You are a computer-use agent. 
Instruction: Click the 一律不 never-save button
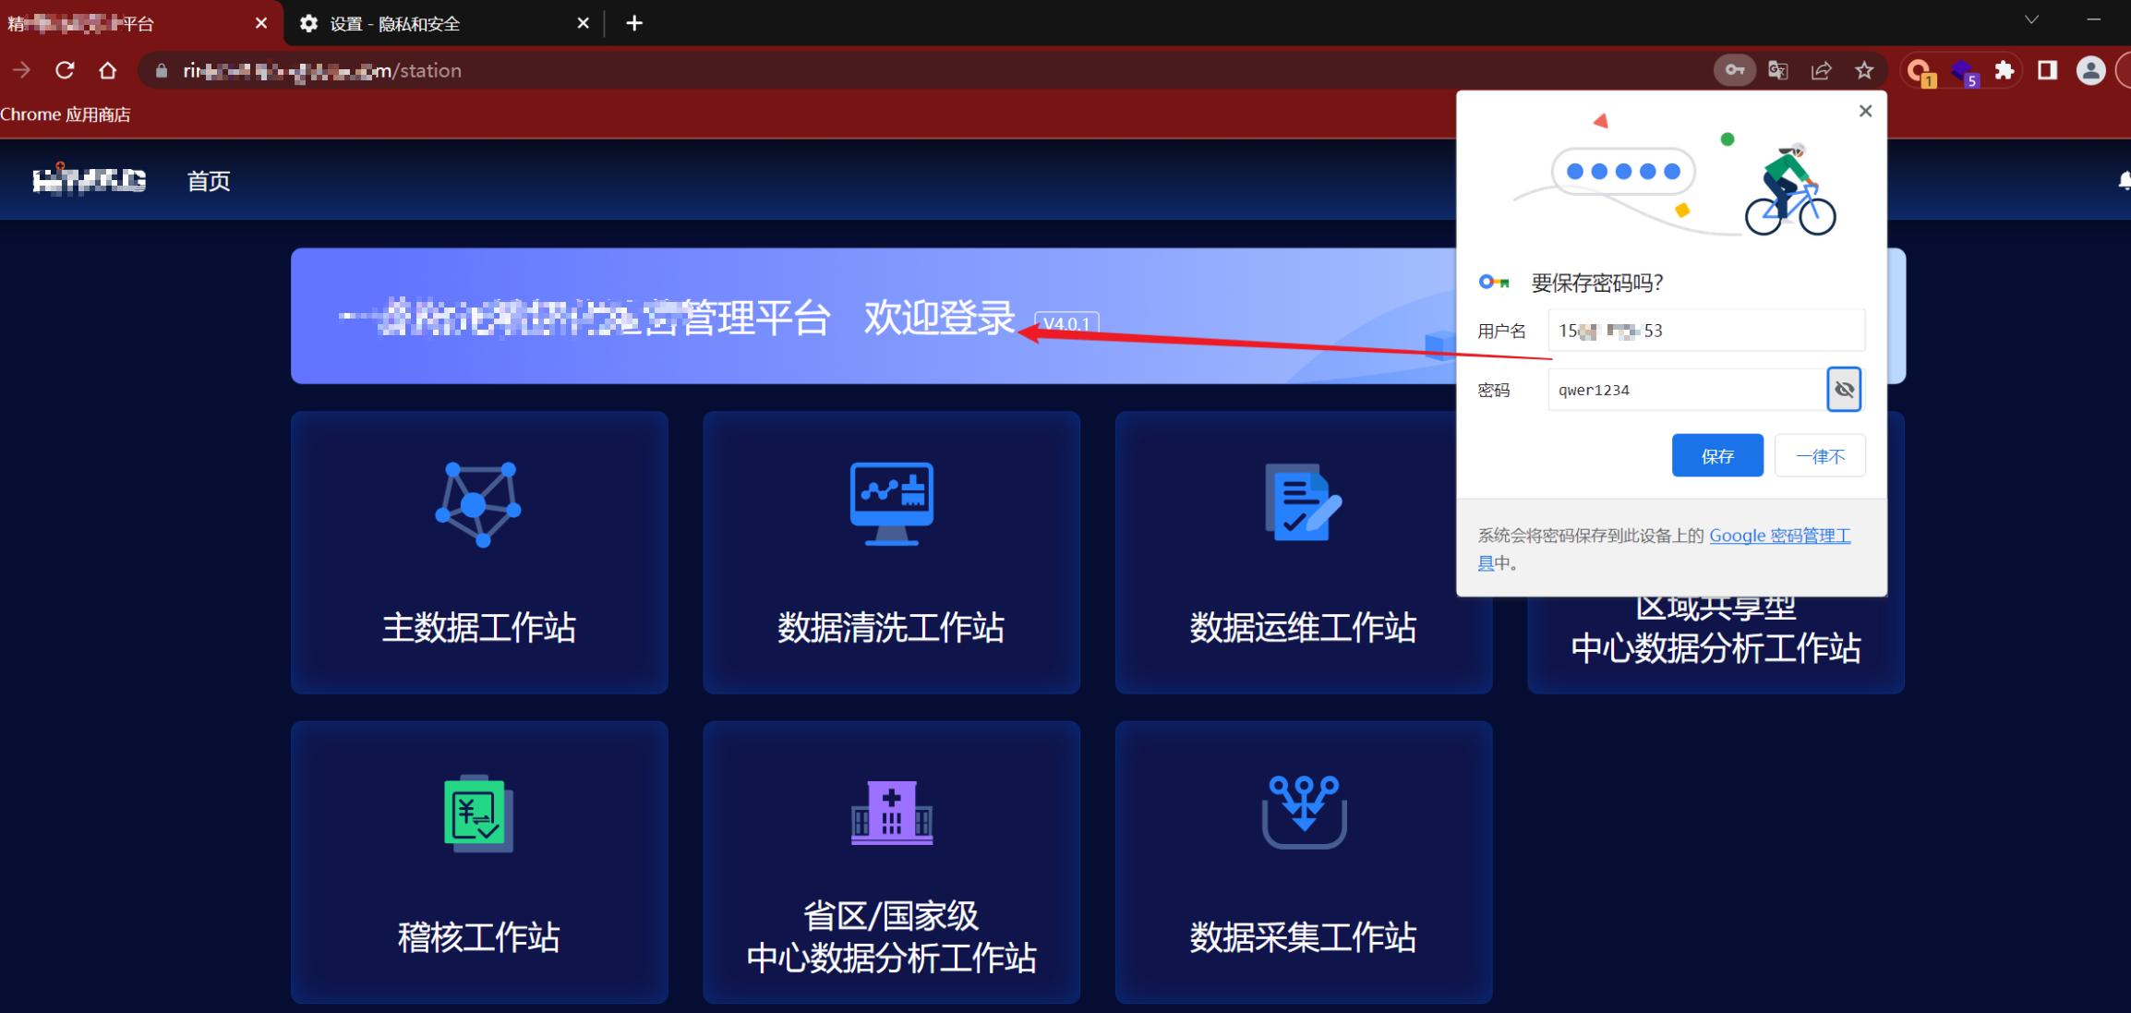tap(1819, 456)
